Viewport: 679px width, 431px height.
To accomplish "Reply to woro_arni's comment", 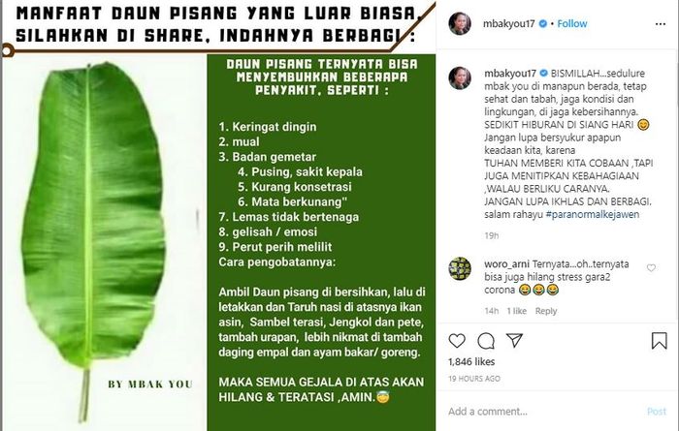I will pyautogui.click(x=546, y=311).
